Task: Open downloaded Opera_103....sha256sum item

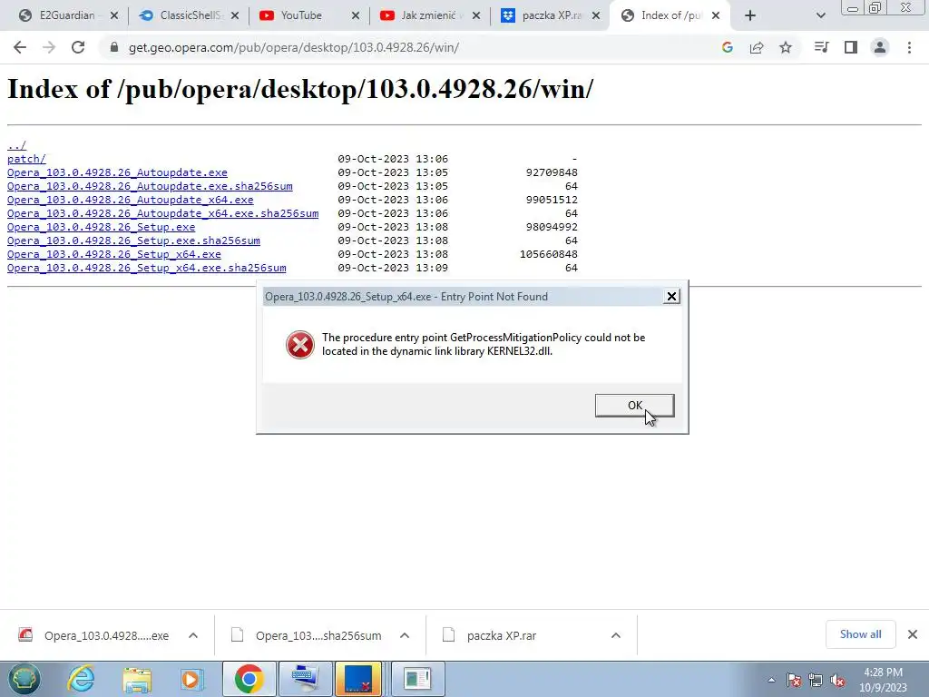Action: pyautogui.click(x=307, y=635)
